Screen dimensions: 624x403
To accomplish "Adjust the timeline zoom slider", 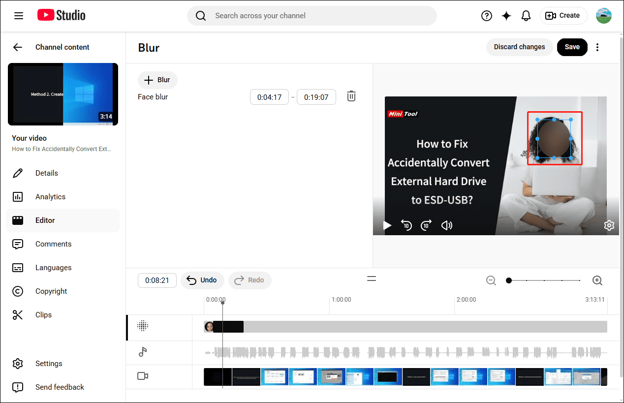I will [509, 280].
